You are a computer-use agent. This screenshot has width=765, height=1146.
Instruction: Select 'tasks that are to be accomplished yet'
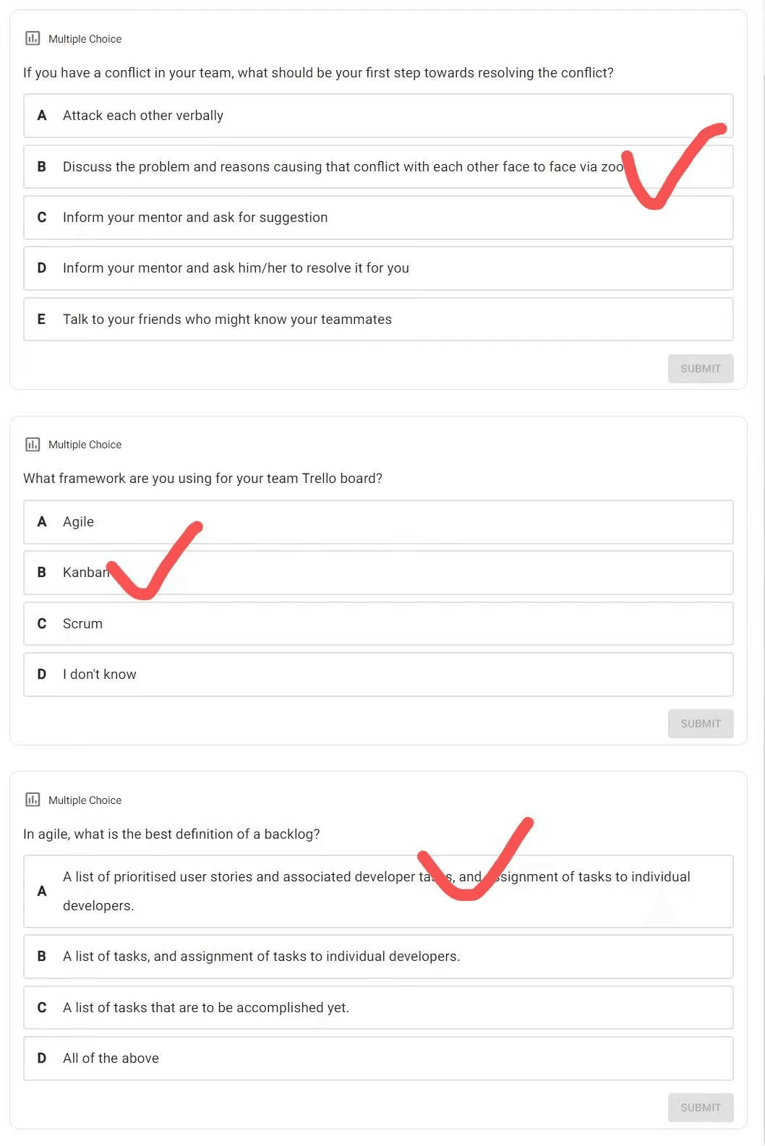378,1008
